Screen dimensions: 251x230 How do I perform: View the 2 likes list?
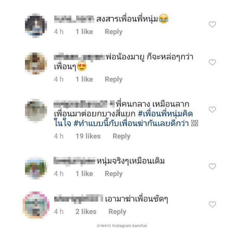[x=86, y=212]
